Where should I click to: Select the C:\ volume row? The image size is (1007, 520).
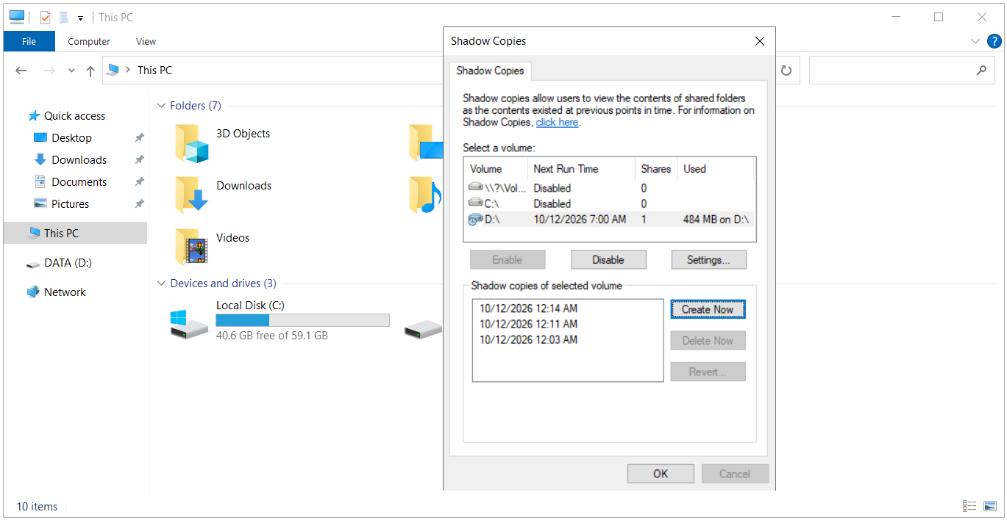[x=609, y=203]
